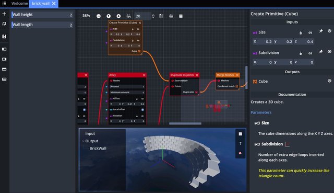Select BrickWall in the output tree
Image resolution: width=334 pixels, height=193 pixels.
(x=98, y=148)
